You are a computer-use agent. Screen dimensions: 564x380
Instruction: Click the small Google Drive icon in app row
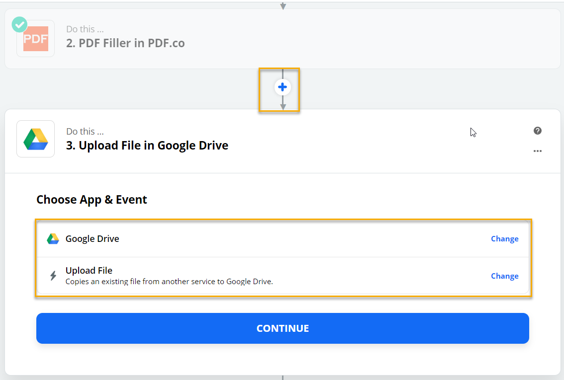pos(53,239)
